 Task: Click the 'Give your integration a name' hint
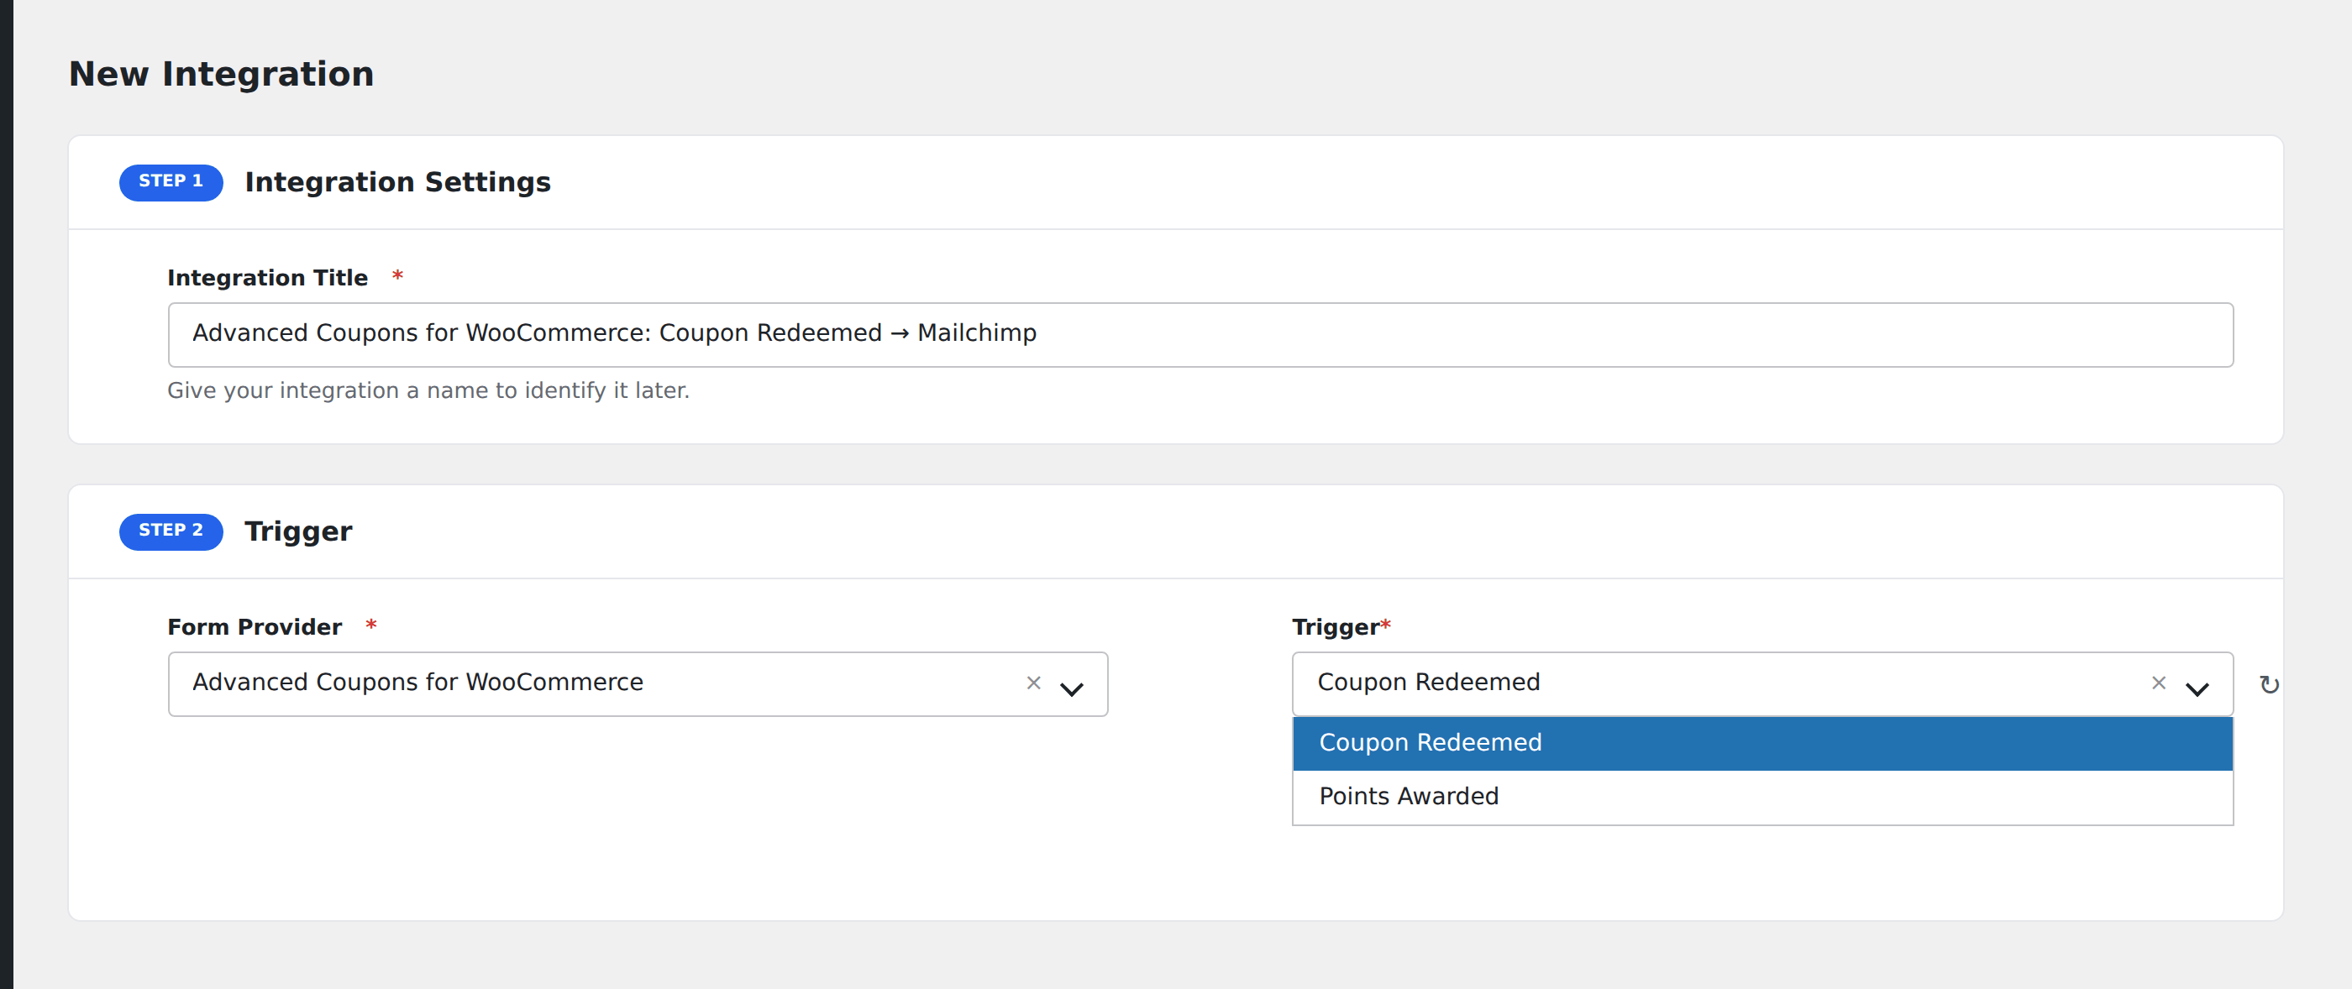click(x=428, y=390)
